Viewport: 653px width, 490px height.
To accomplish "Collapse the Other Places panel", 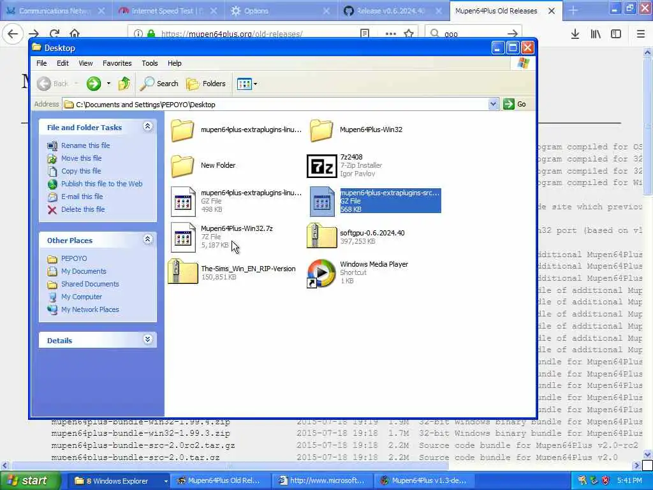I will tap(148, 239).
